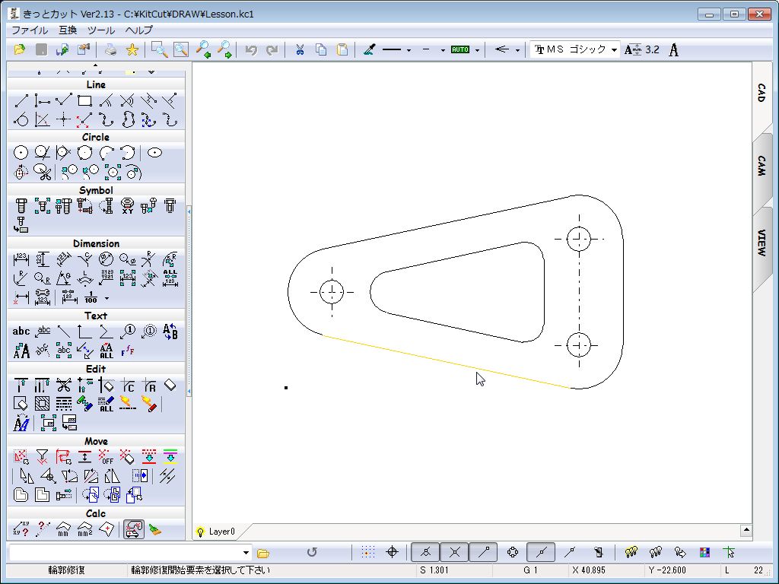Image resolution: width=779 pixels, height=584 pixels.
Task: Toggle the circle quadrant snap
Action: point(513,552)
